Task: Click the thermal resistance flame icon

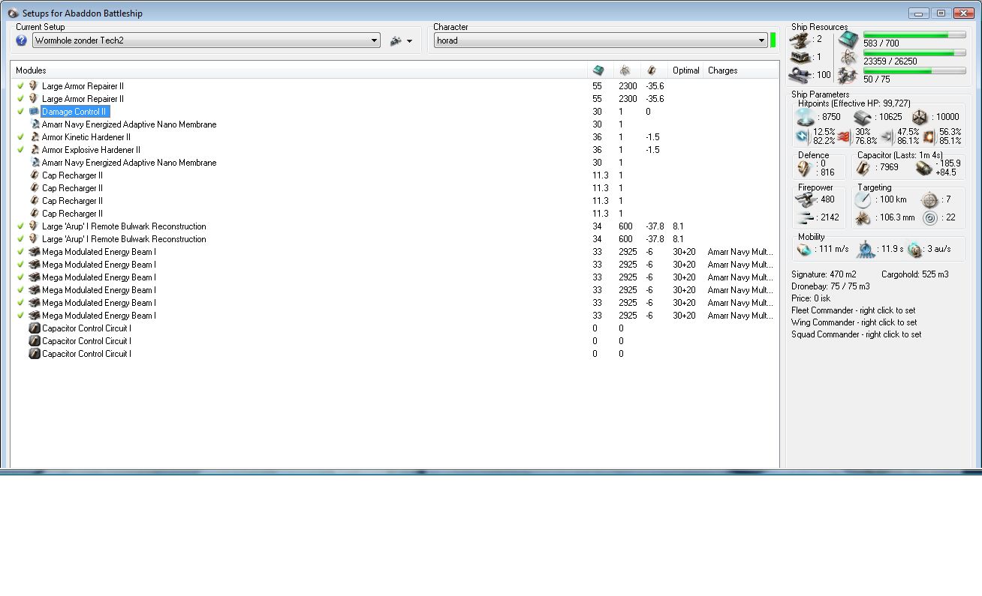Action: coord(843,136)
